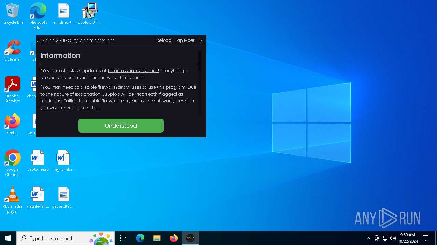
Task: Close the JJSploit window with X
Action: click(201, 40)
